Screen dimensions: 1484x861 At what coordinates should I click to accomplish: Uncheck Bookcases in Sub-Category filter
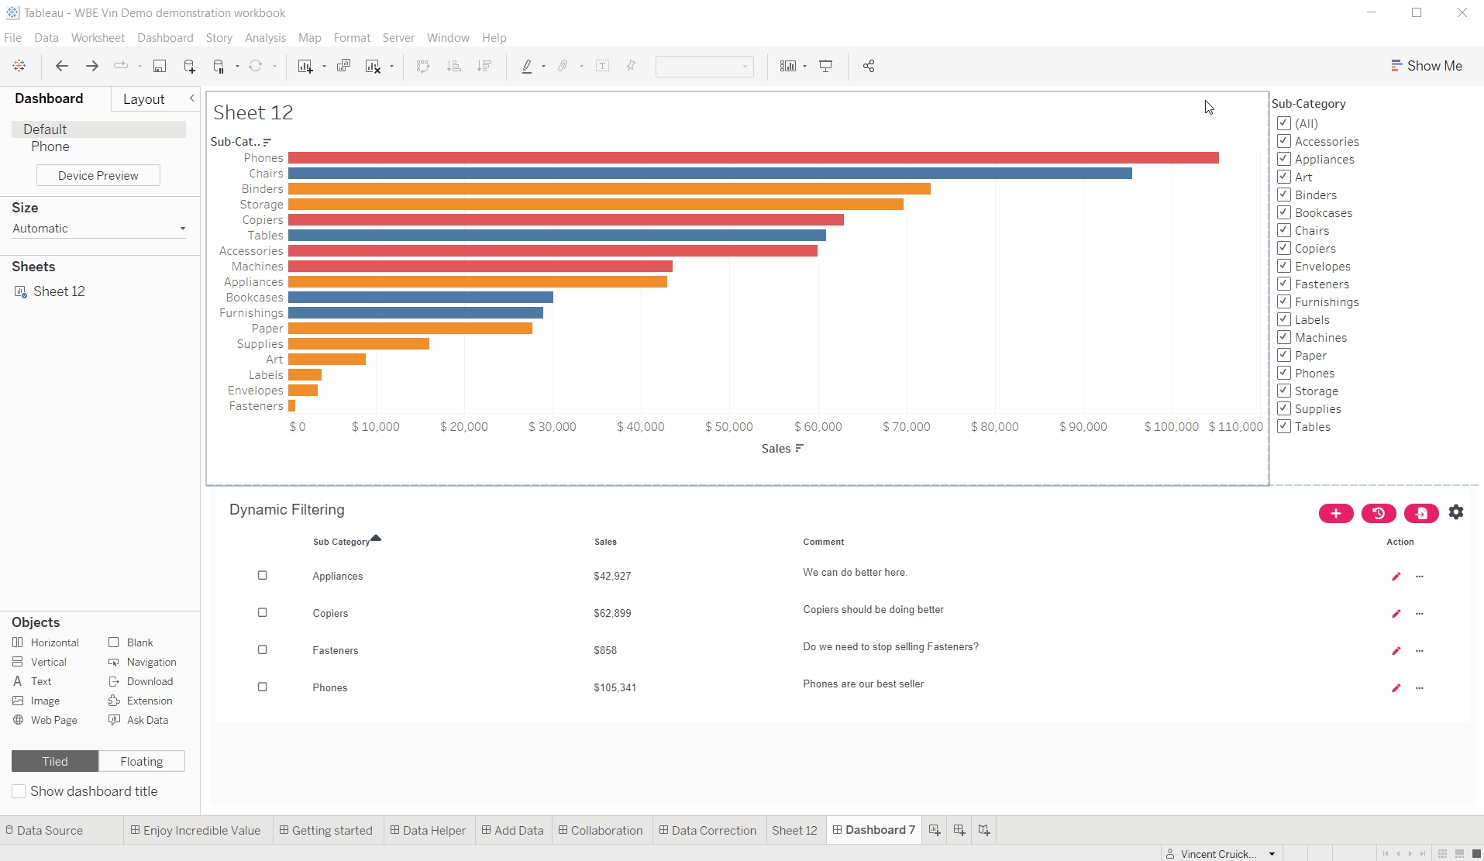pos(1284,212)
